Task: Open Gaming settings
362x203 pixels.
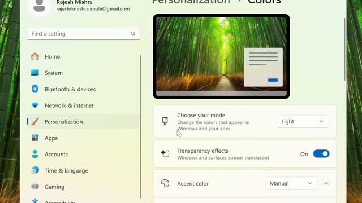Action: coord(84,187)
